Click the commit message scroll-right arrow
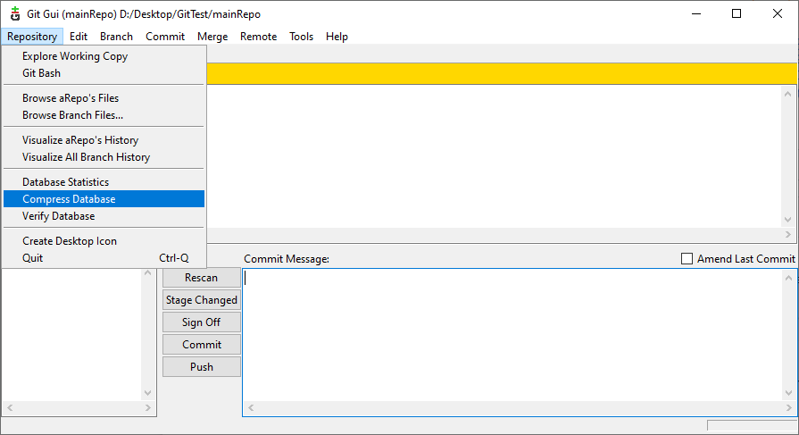The width and height of the screenshot is (799, 435). click(x=788, y=408)
